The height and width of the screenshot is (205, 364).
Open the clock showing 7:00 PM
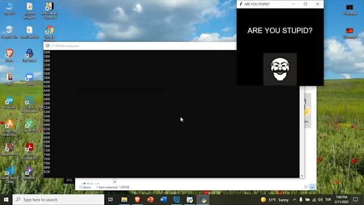coord(342,200)
